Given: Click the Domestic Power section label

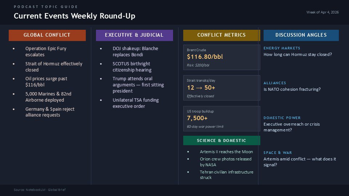Looking at the screenshot, I should tap(282, 118).
